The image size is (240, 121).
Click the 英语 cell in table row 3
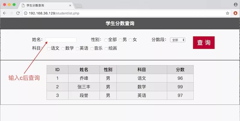(142, 95)
